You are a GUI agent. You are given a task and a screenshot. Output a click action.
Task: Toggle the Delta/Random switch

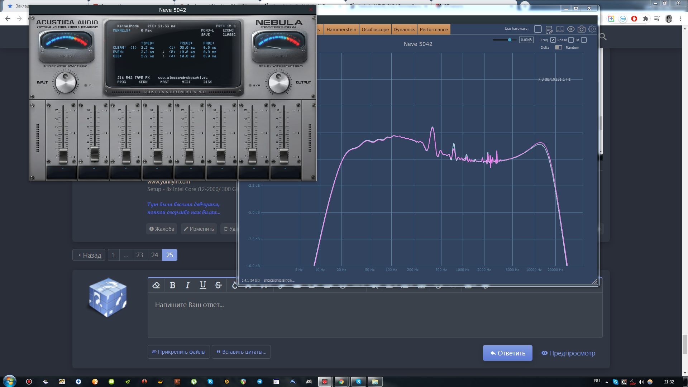point(558,47)
